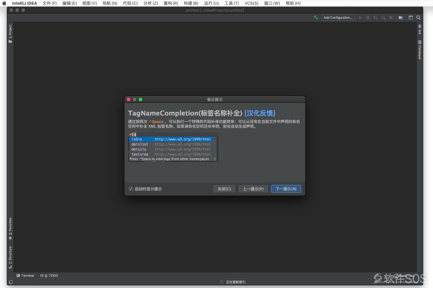Click the 关闭(C) button
Viewport: 433px width, 288px height.
(224, 189)
